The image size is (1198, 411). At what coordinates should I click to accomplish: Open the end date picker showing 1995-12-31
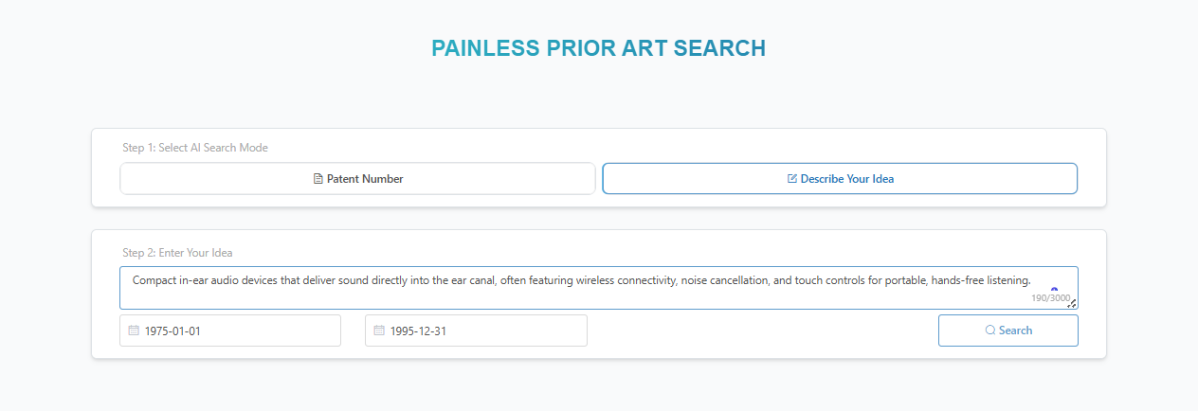476,331
